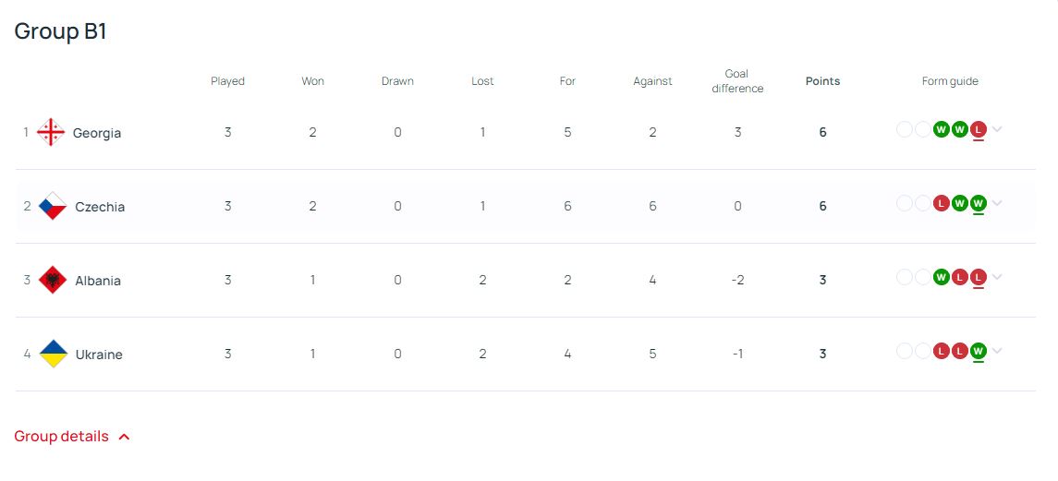
Task: Click Ukraine's green win badge in form guide
Action: pos(979,351)
